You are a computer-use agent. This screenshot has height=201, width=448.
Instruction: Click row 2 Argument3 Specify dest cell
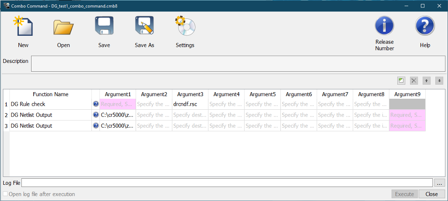[x=190, y=115]
